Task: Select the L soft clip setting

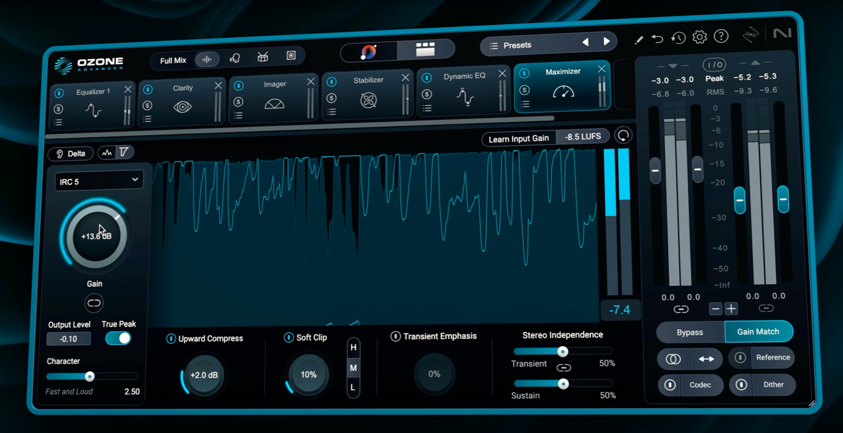Action: (353, 388)
